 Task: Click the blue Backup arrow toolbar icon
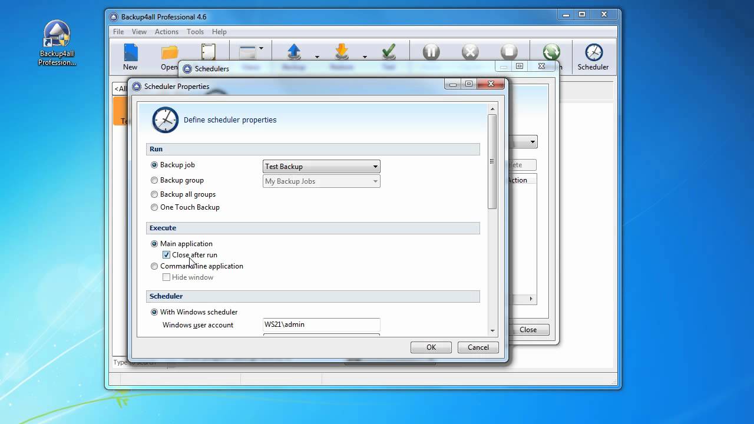294,52
